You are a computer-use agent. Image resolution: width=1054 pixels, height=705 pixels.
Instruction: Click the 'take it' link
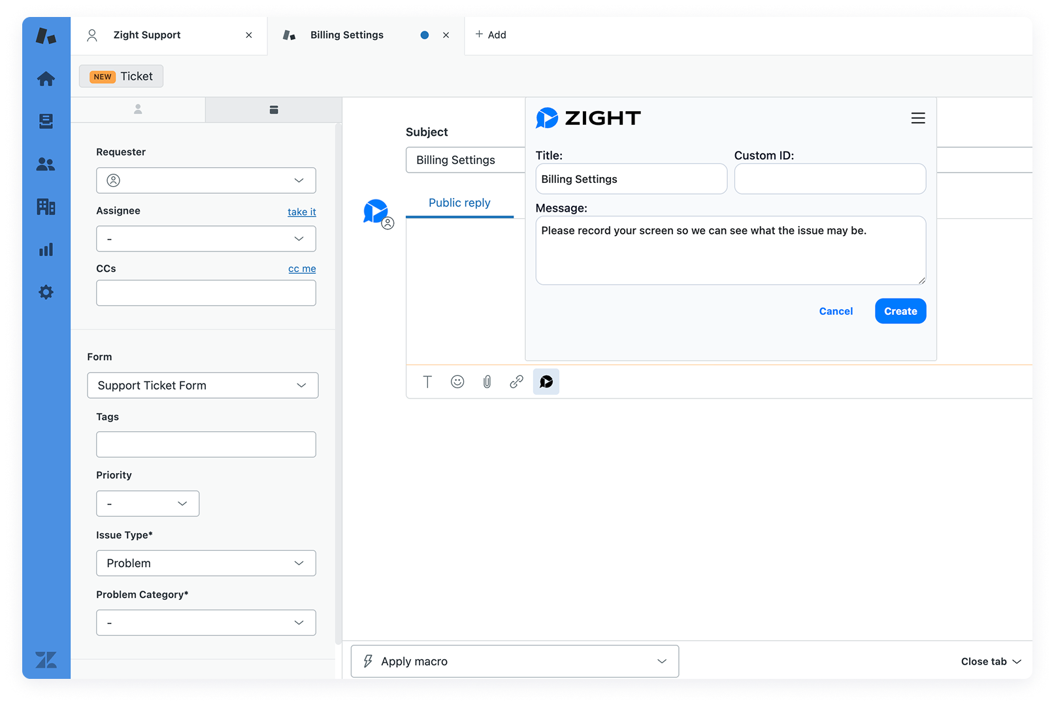(301, 212)
